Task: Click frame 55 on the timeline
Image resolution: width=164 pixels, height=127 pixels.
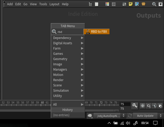Action: coord(18,102)
